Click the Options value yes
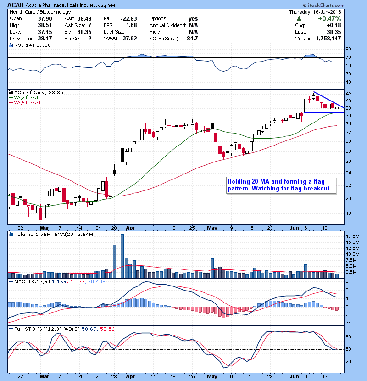This screenshot has height=381, width=367. (193, 19)
